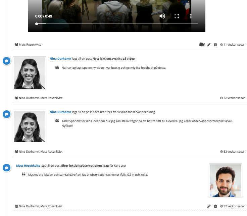Open the post titled Nytt lektionsavsnitt på video
247x216 pixels.
point(113,59)
